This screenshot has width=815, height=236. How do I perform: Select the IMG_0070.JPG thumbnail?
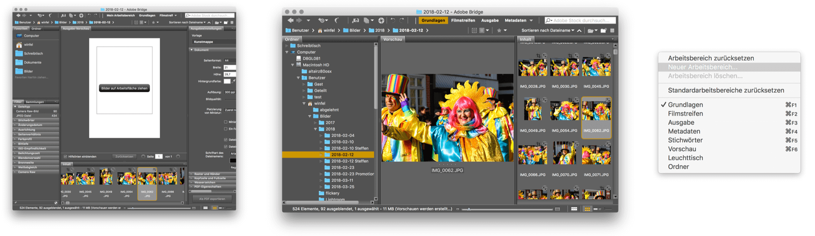tap(564, 153)
